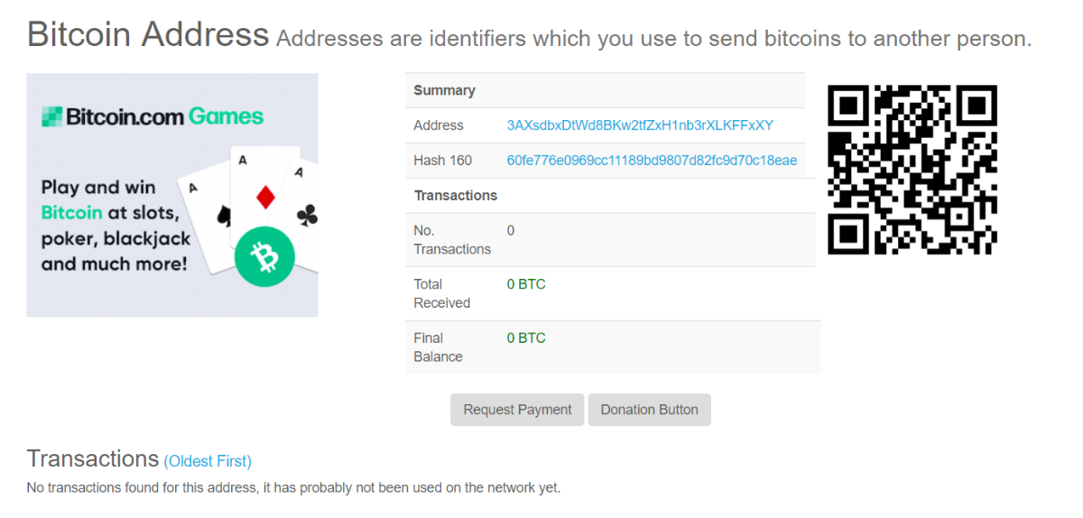The image size is (1083, 518).
Task: Click the "Bitcoin.com Games" ad title text
Action: (x=164, y=116)
